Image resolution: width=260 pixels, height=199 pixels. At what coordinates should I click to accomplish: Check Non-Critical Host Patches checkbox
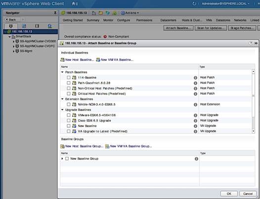pos(69,89)
